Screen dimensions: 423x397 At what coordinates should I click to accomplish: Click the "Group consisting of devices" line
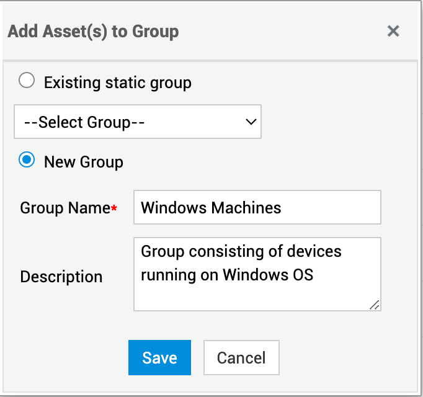tap(241, 251)
